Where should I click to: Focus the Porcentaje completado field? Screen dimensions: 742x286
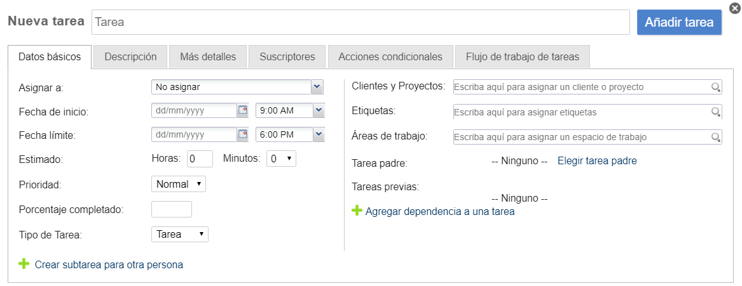172,209
